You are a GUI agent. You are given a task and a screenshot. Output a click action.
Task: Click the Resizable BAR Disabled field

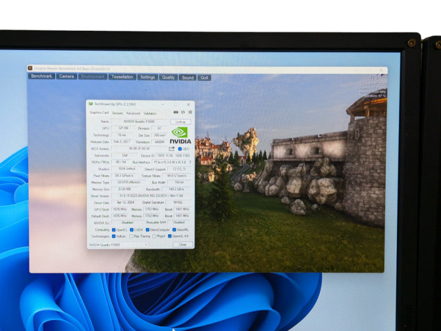click(179, 223)
